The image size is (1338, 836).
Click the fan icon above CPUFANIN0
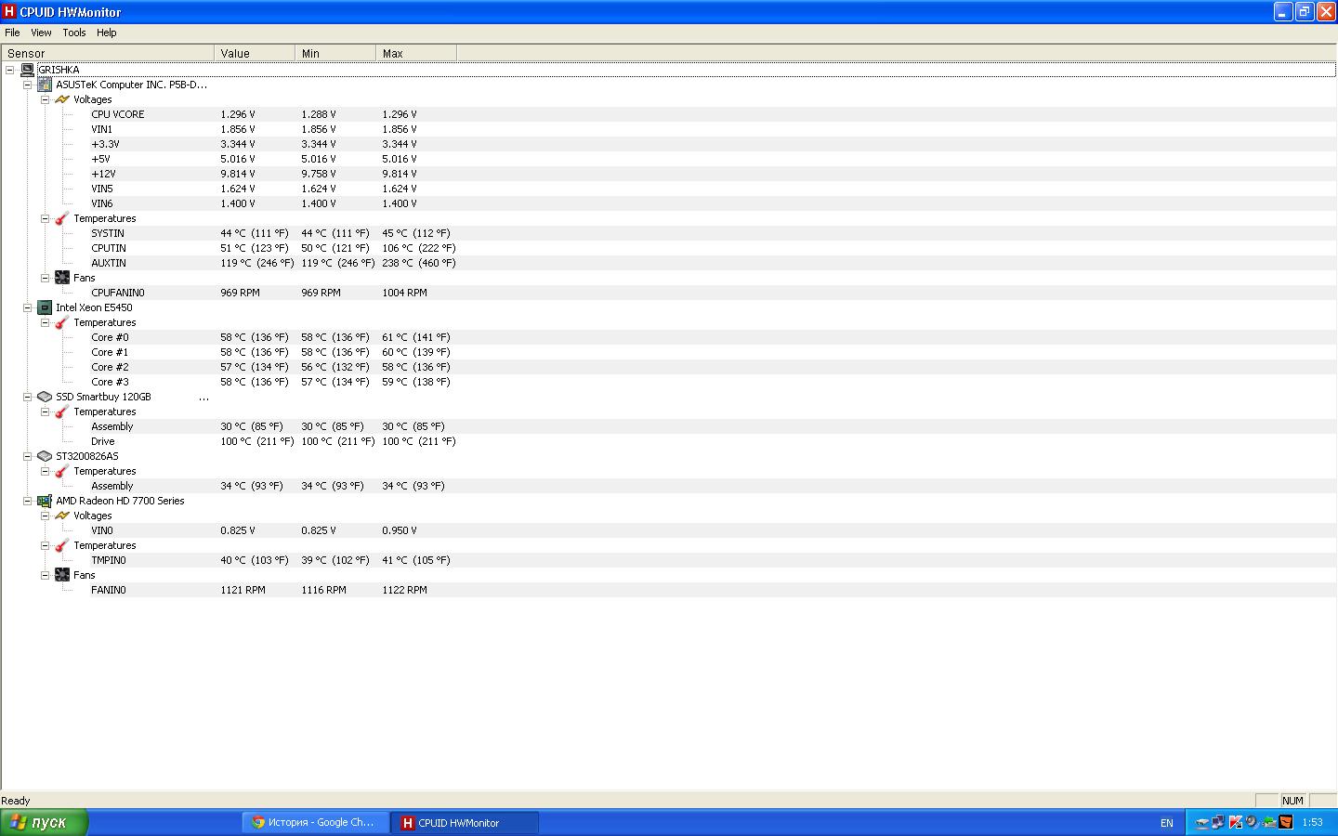pyautogui.click(x=62, y=278)
